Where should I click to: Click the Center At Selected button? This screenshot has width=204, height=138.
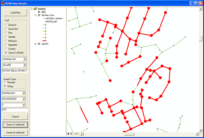click(15, 133)
